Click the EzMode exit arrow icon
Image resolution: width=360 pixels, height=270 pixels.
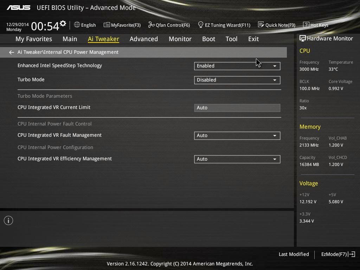pyautogui.click(x=352, y=254)
